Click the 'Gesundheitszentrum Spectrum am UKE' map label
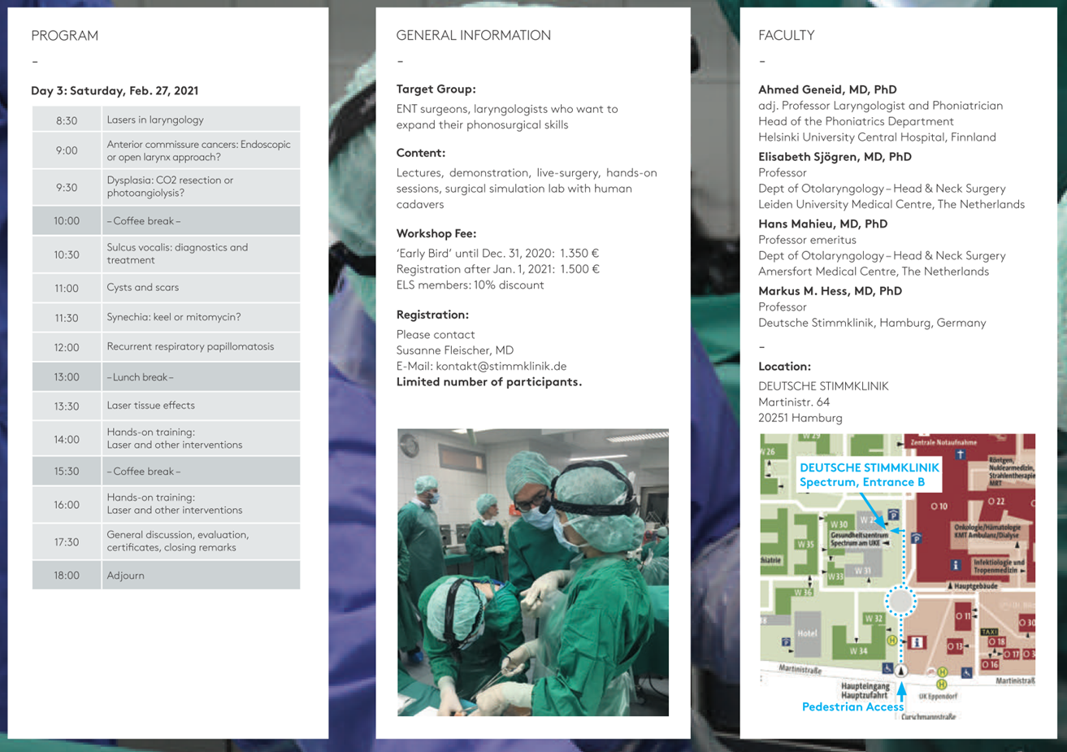This screenshot has width=1067, height=752. pos(859,538)
